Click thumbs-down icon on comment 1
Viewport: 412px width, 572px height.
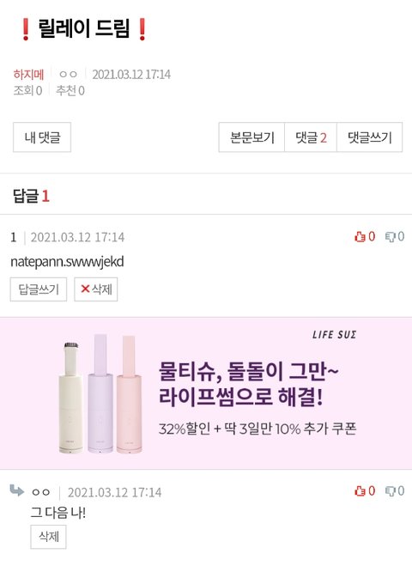pyautogui.click(x=391, y=237)
